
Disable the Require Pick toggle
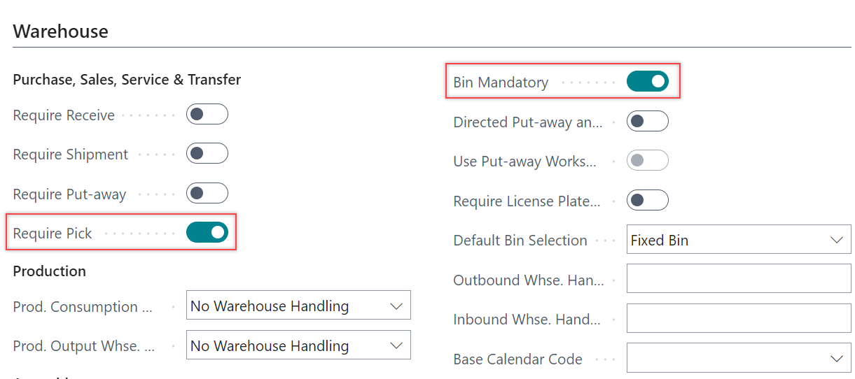(207, 233)
